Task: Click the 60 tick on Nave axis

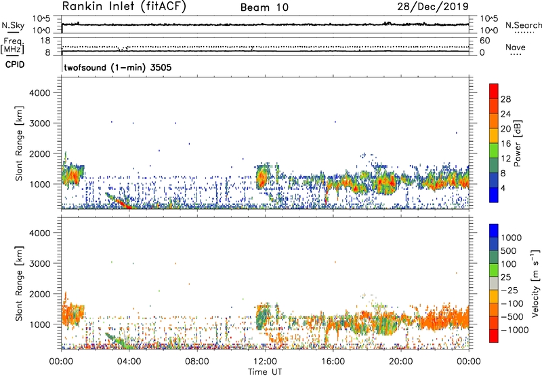Action: pos(484,41)
